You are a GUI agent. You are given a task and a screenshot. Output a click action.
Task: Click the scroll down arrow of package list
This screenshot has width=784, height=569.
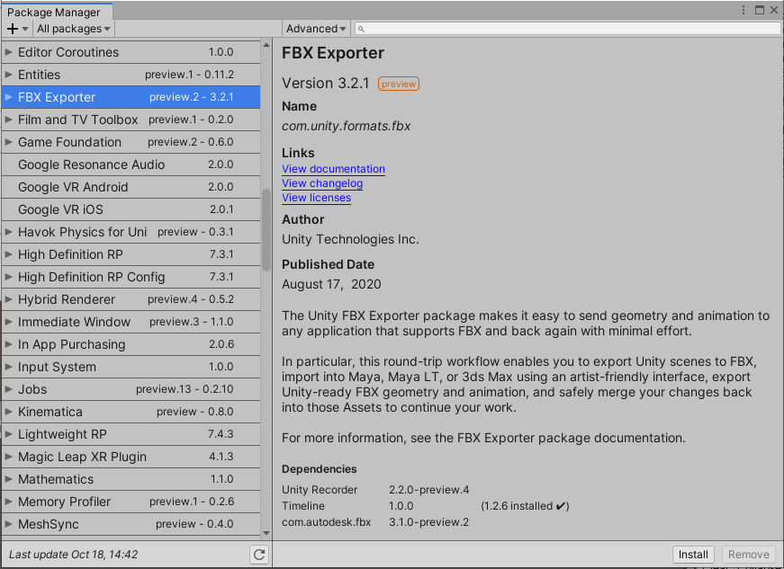point(266,533)
